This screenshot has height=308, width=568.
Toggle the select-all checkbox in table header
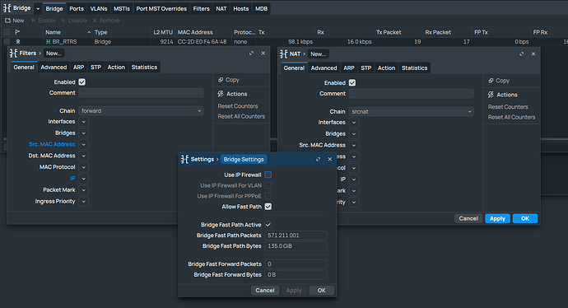click(7, 32)
